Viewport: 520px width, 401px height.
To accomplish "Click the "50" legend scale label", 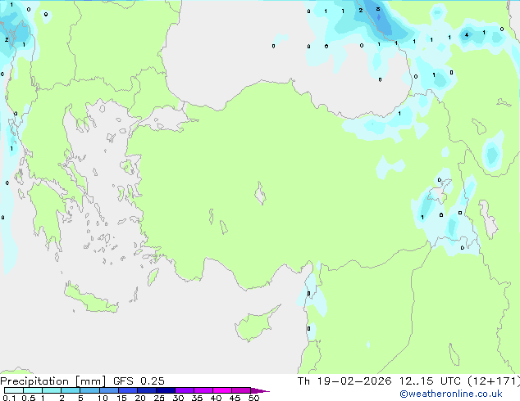I will (253, 398).
